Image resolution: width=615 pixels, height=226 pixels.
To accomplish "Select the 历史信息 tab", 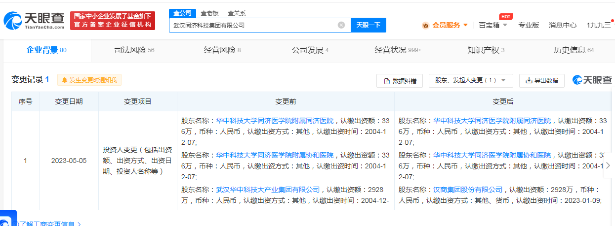I will click(574, 50).
